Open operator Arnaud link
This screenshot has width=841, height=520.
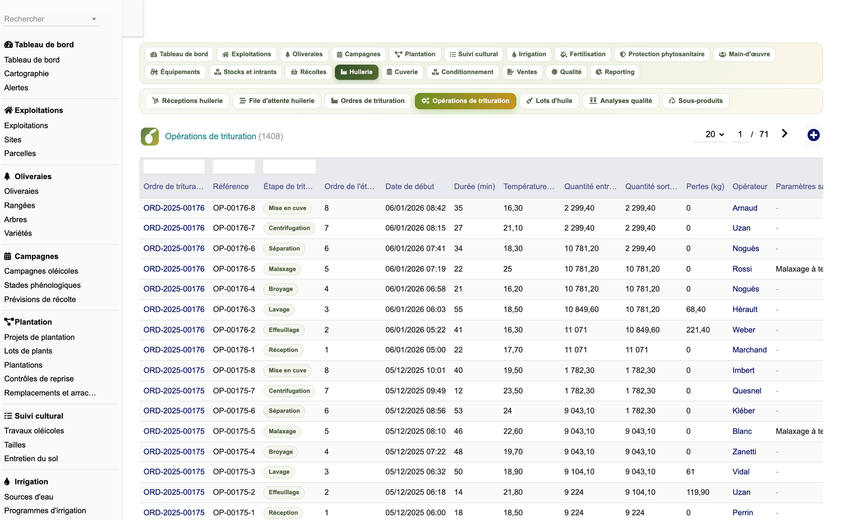(745, 208)
